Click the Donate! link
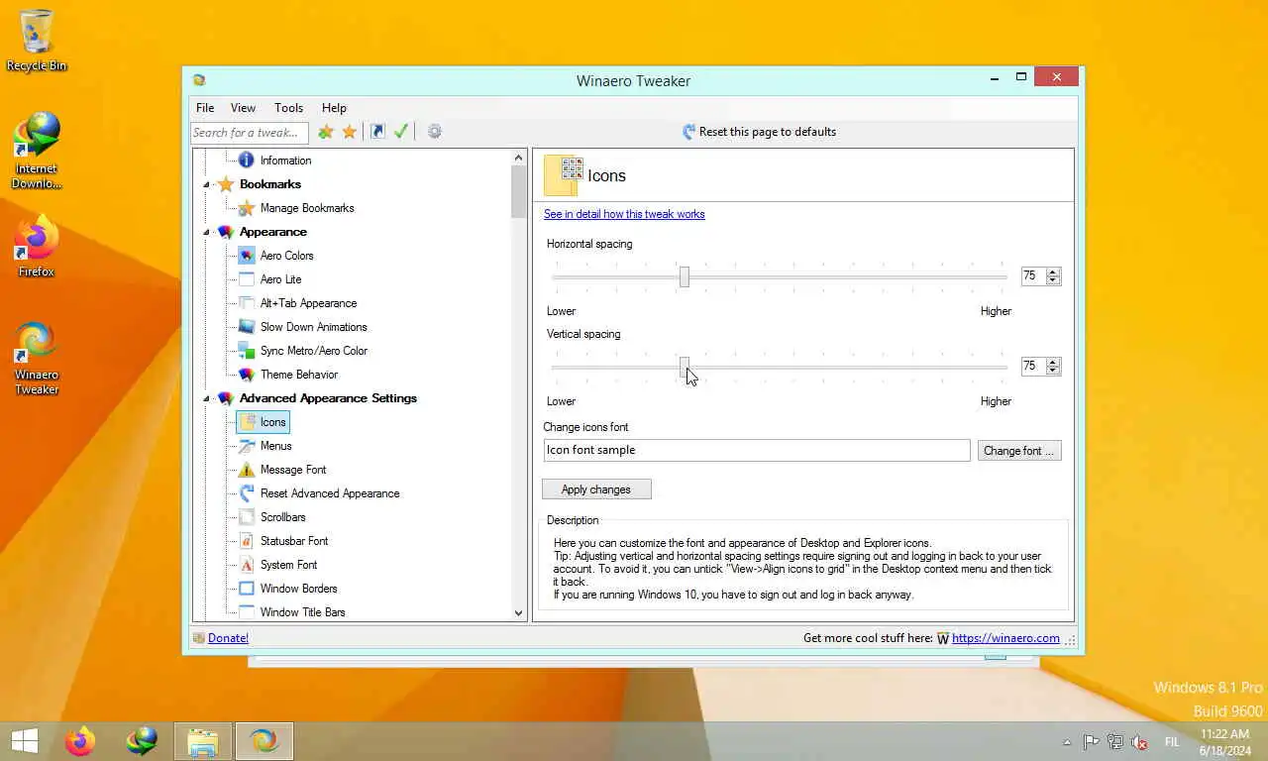 click(x=228, y=638)
